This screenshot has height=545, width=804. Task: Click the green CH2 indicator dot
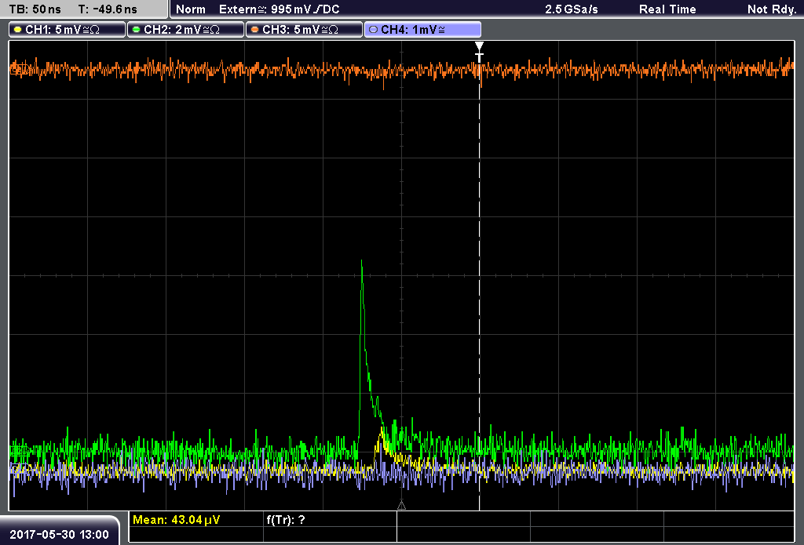(x=137, y=30)
